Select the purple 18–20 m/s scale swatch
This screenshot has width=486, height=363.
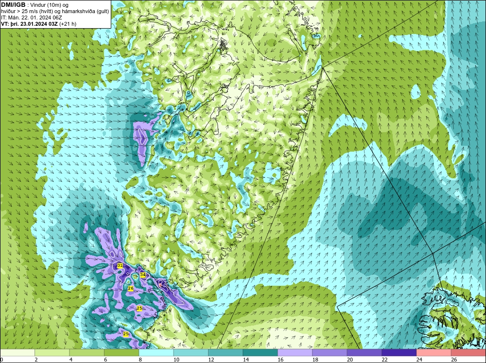330,352
